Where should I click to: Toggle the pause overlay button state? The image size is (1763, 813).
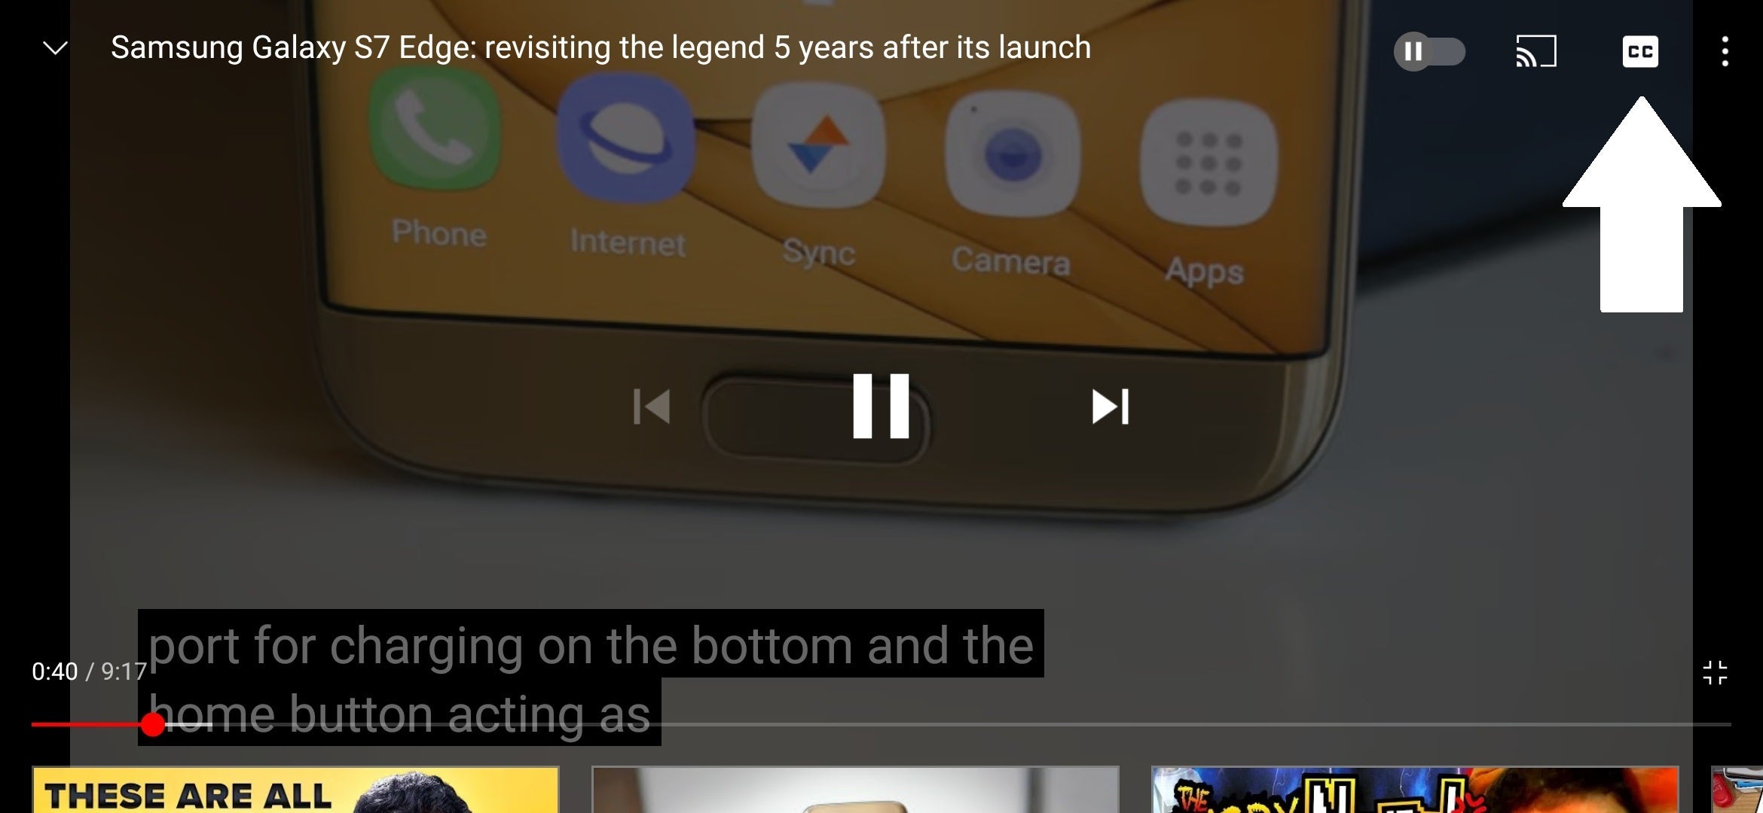click(1430, 50)
